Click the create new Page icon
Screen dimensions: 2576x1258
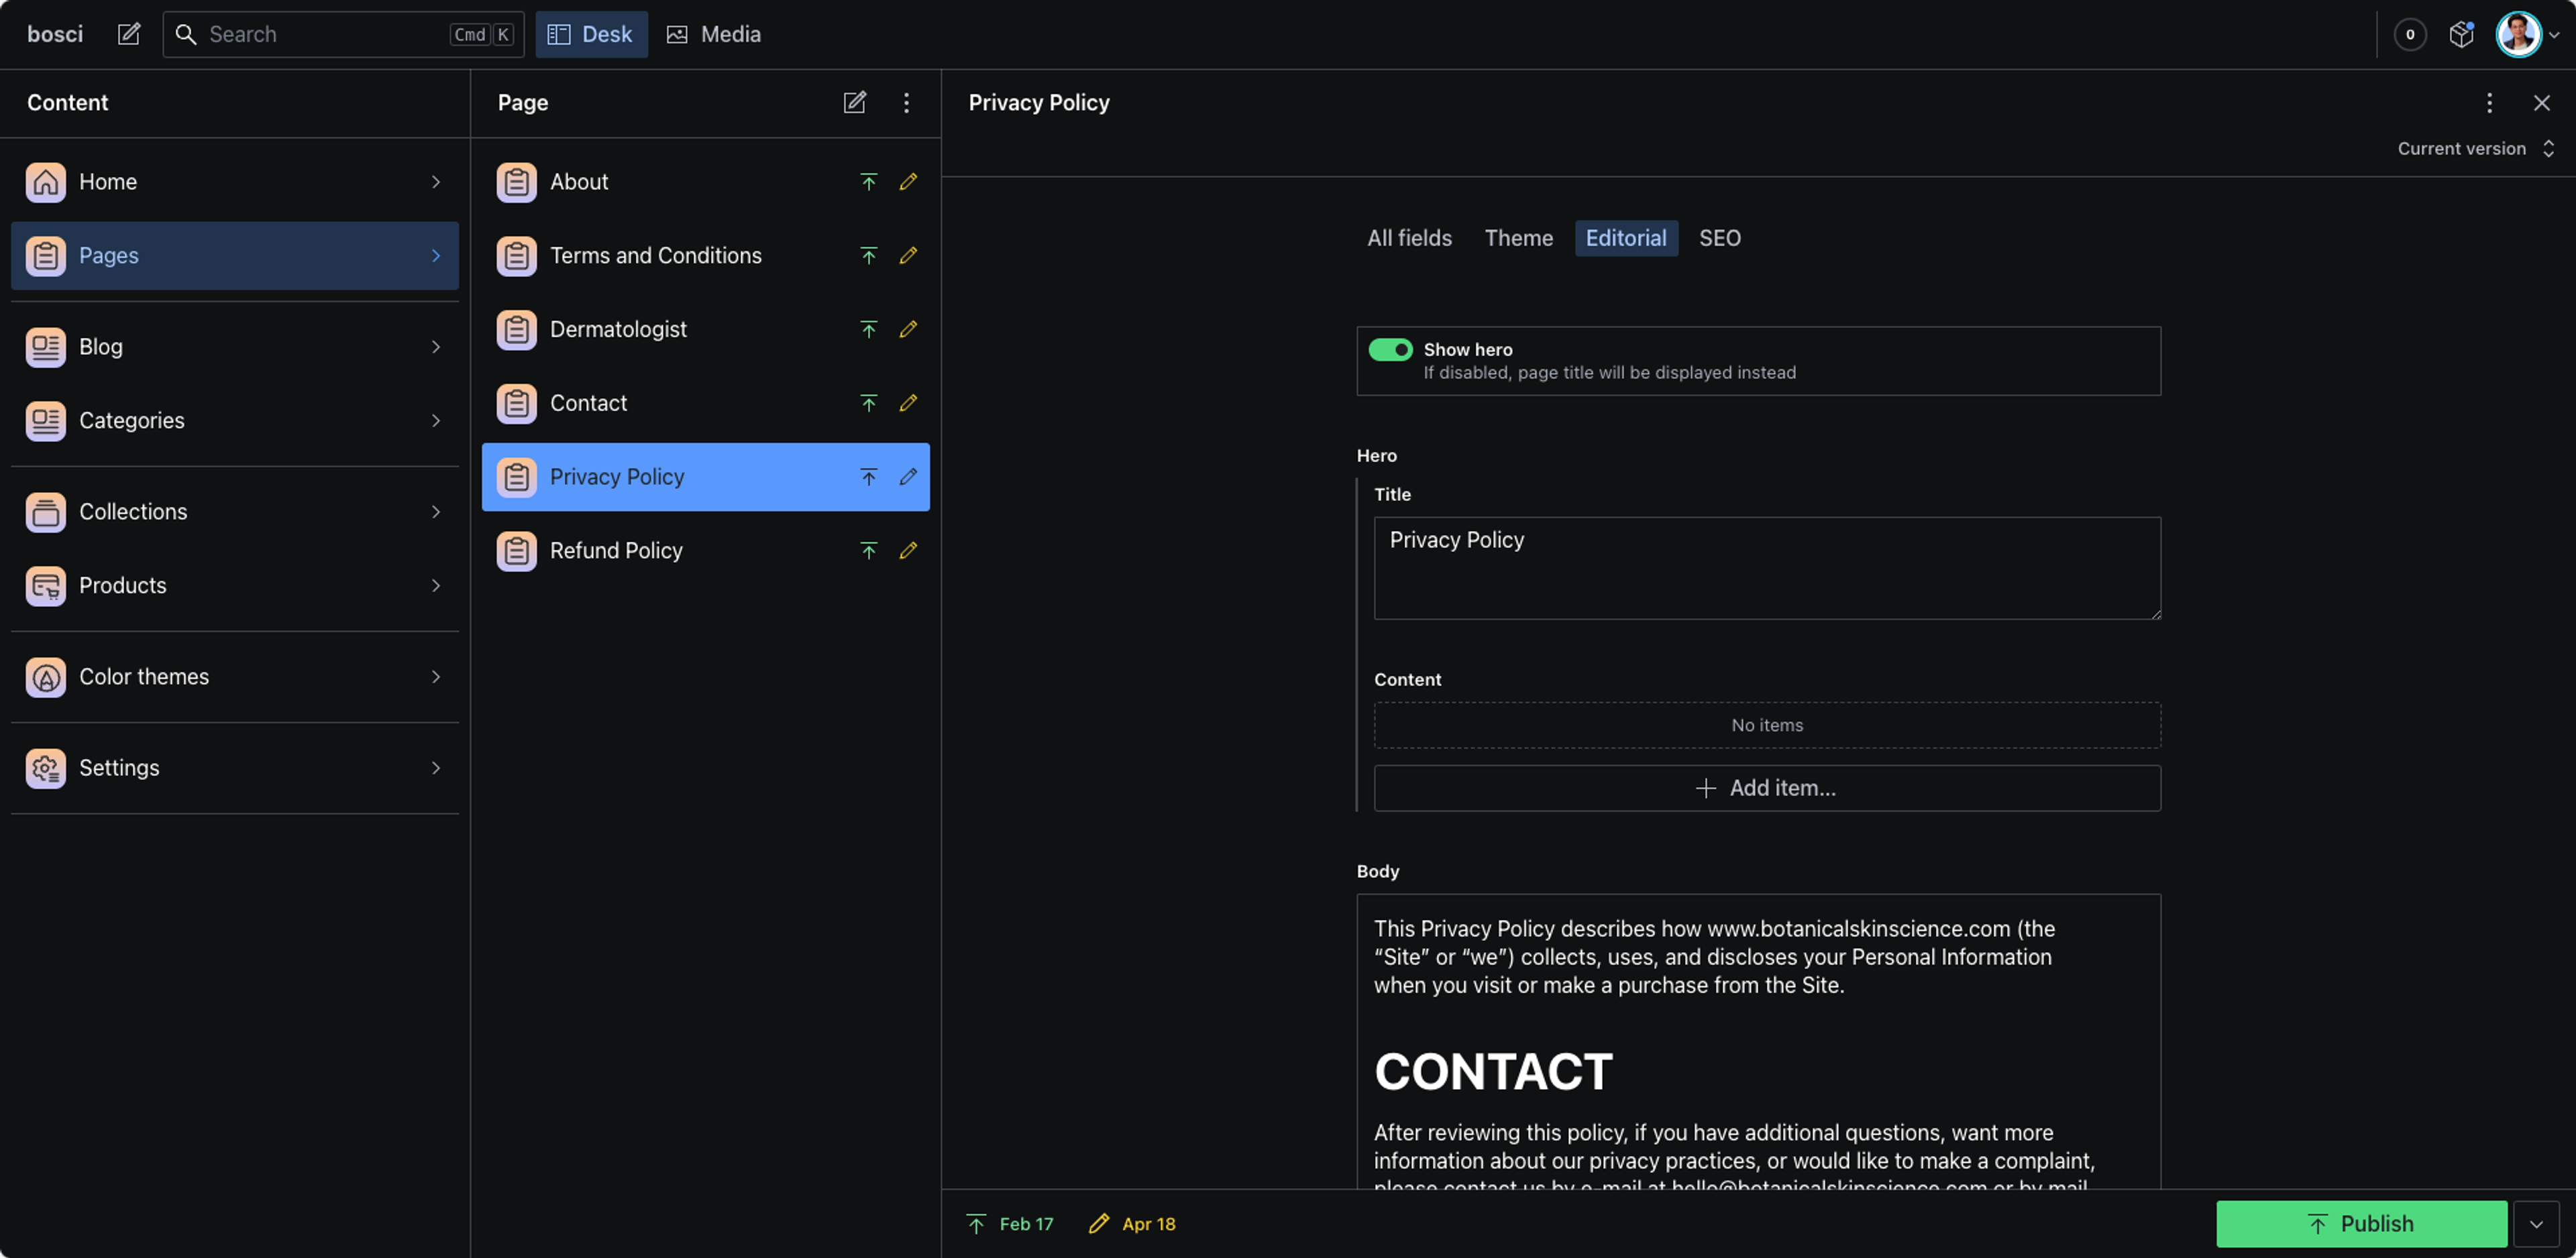pos(854,102)
